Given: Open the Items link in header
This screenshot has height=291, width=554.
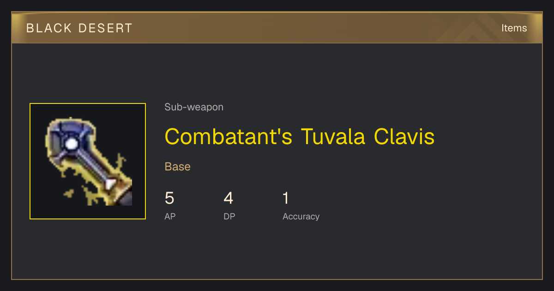Looking at the screenshot, I should [x=514, y=28].
